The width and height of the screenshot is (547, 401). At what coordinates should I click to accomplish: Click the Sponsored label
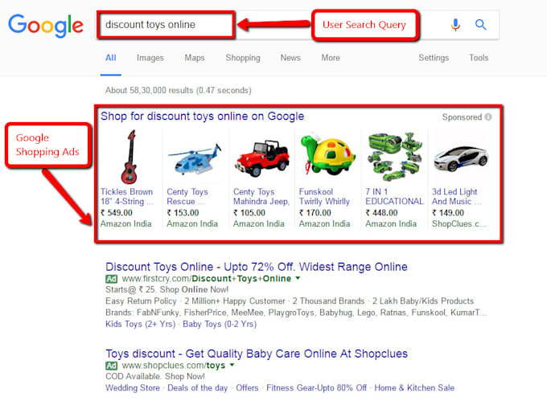point(462,117)
